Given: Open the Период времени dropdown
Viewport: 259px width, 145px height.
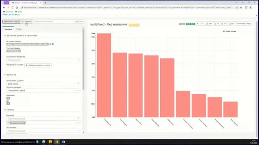Looking at the screenshot, I should [43, 91].
